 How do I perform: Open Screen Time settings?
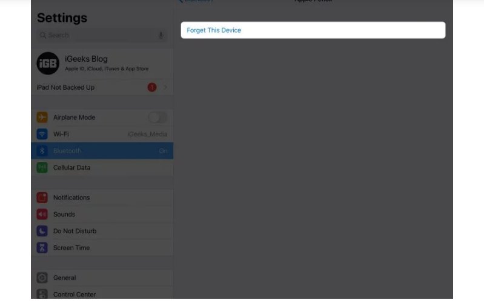tap(102, 247)
